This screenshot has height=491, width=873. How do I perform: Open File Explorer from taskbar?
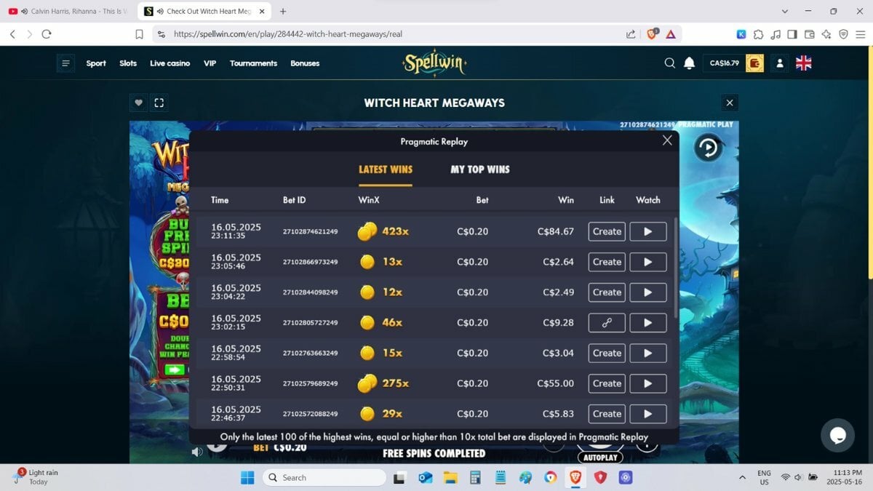(x=450, y=477)
